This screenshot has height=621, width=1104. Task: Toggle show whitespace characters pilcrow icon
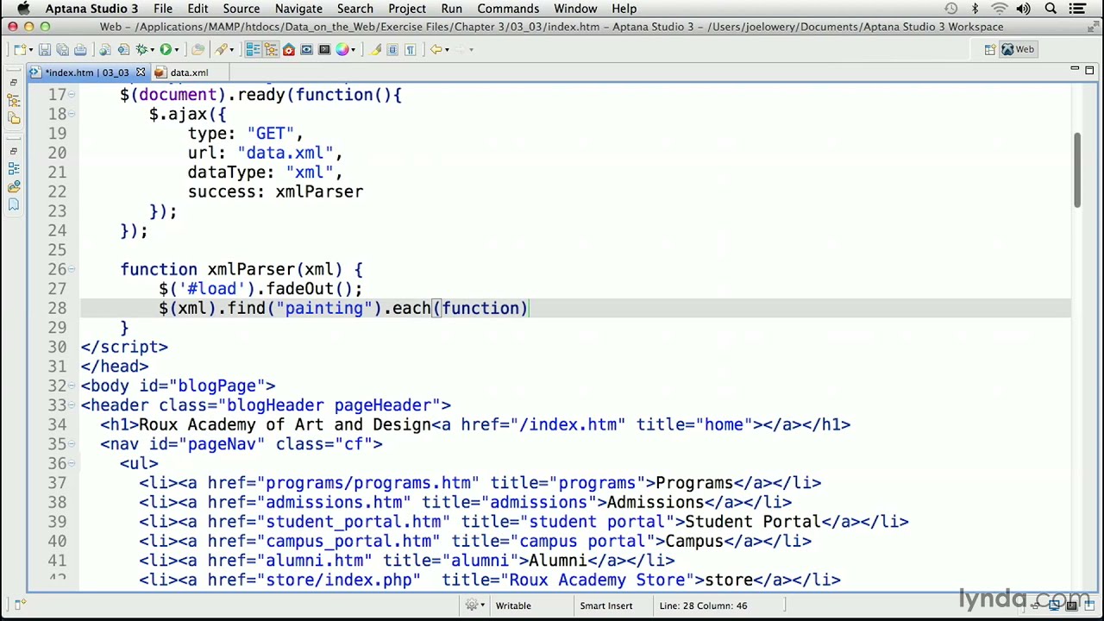click(411, 49)
